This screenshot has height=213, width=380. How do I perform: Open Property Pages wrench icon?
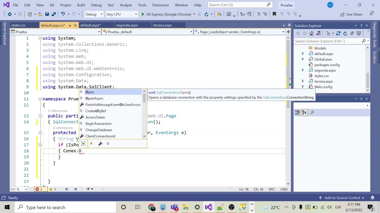(312, 112)
